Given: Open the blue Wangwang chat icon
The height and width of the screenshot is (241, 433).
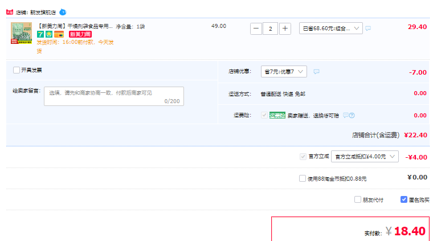Looking at the screenshot, I should (x=63, y=12).
